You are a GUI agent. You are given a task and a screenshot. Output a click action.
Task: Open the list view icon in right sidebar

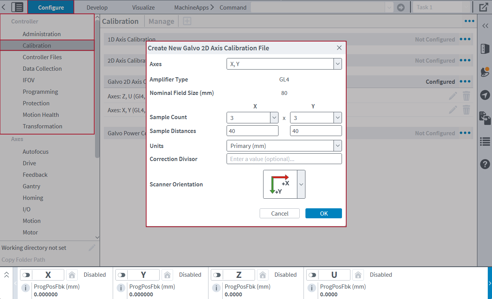click(485, 142)
